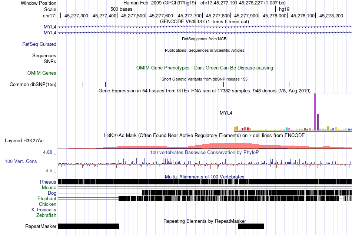Click the 4.88 conservation scale value
Viewport: 352px width, 235px height.
[47, 152]
